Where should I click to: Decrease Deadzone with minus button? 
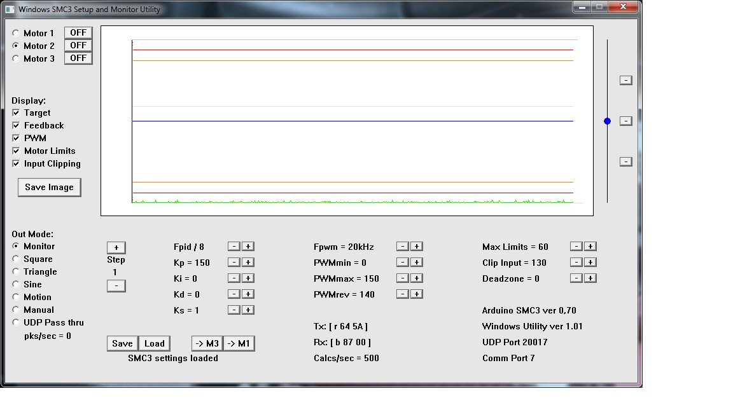[x=575, y=278]
